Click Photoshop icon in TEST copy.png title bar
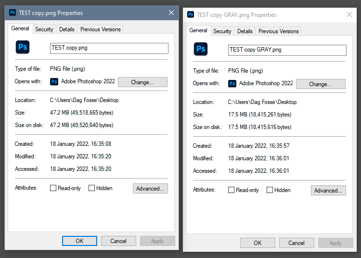The width and height of the screenshot is (361, 258). point(13,13)
